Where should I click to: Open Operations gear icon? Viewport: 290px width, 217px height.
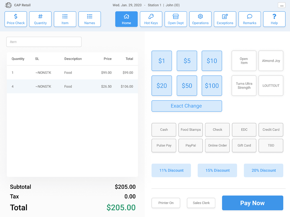coord(200,19)
